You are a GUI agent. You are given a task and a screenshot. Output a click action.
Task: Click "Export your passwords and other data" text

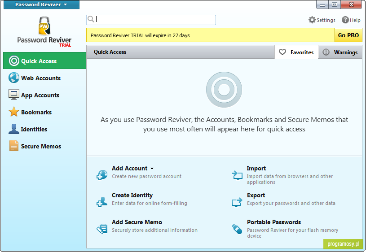coord(291,203)
